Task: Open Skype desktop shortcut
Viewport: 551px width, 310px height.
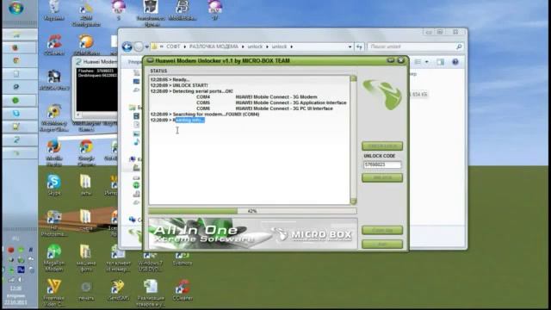Action: pyautogui.click(x=53, y=184)
